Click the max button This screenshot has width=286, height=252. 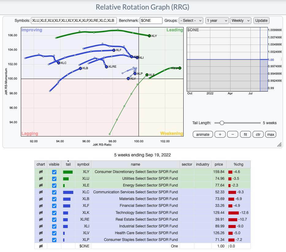click(271, 134)
